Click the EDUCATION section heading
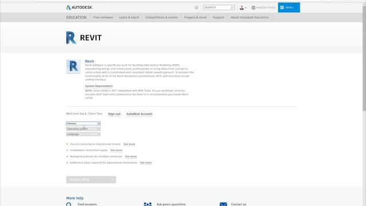 click(x=76, y=17)
